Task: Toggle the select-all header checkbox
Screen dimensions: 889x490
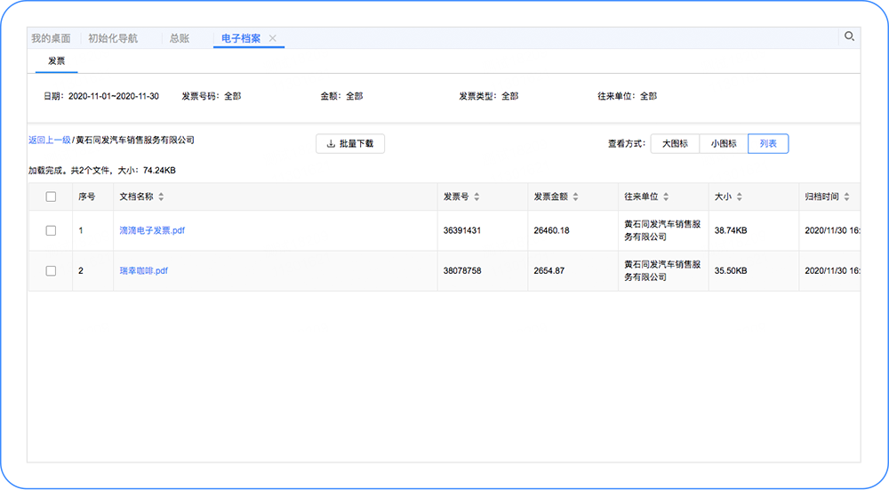Action: pos(51,197)
